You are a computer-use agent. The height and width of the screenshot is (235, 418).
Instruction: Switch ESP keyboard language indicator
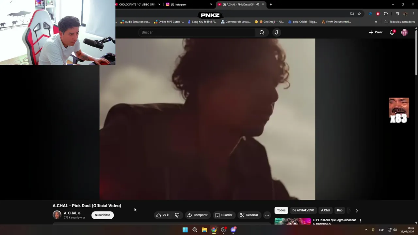click(381, 230)
